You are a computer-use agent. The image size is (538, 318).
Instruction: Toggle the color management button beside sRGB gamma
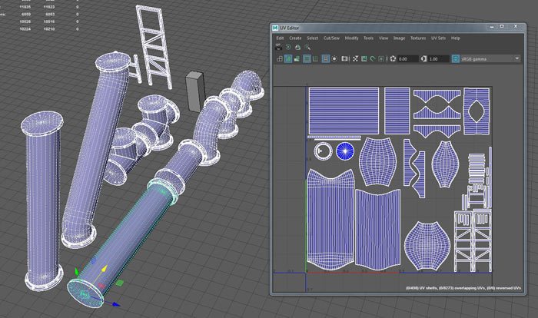(x=456, y=58)
